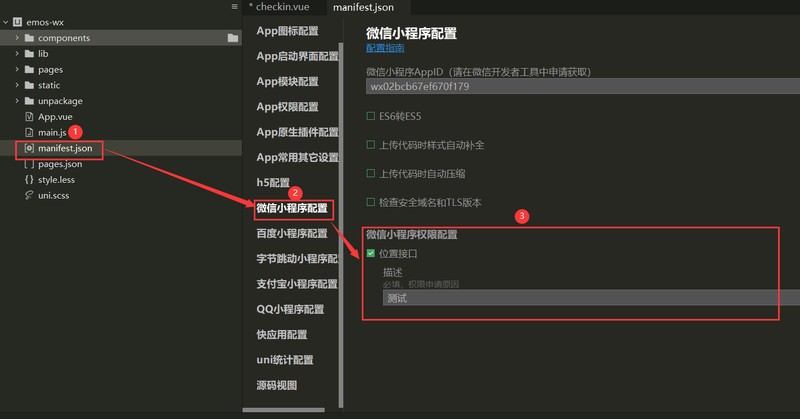
Task: Click the emos-wx project icon
Action: 17,22
